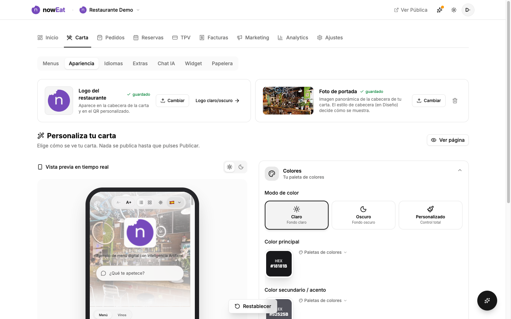This screenshot has height=319, width=511.
Task: Go to Analytics tab
Action: click(x=293, y=38)
